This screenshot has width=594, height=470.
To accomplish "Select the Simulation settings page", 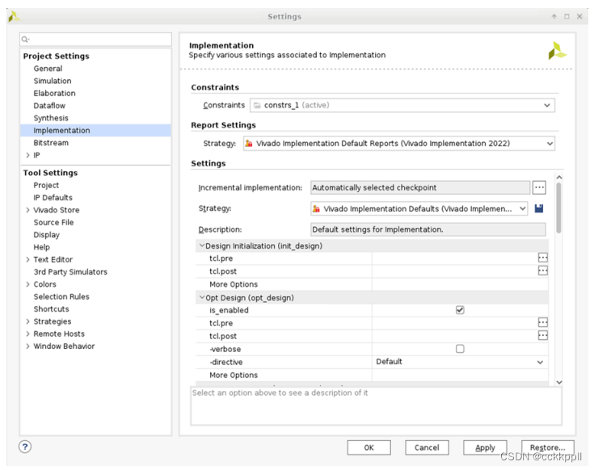I will tap(53, 81).
